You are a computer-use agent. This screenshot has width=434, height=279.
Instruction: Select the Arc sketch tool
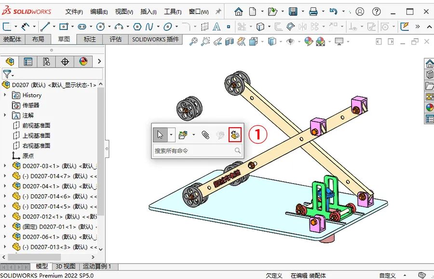(x=119, y=27)
